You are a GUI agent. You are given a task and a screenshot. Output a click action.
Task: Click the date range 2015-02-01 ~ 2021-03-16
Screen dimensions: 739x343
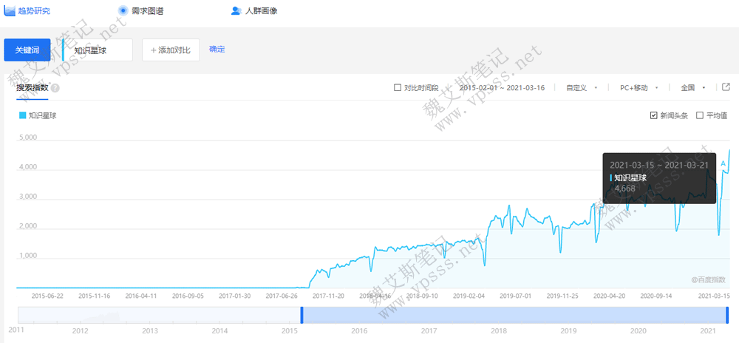click(x=502, y=87)
